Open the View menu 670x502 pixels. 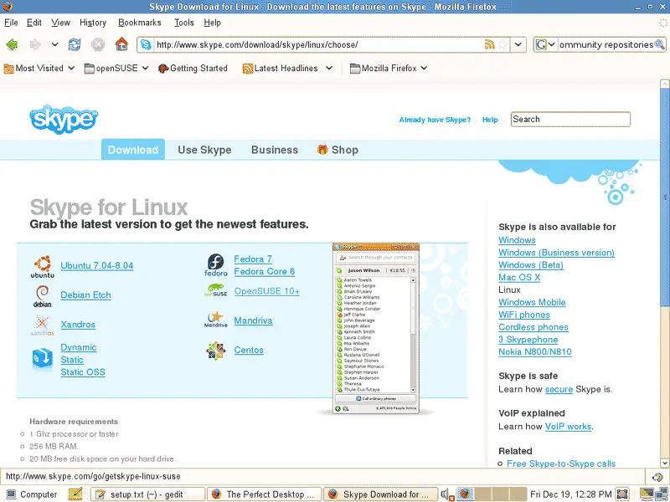(x=60, y=23)
